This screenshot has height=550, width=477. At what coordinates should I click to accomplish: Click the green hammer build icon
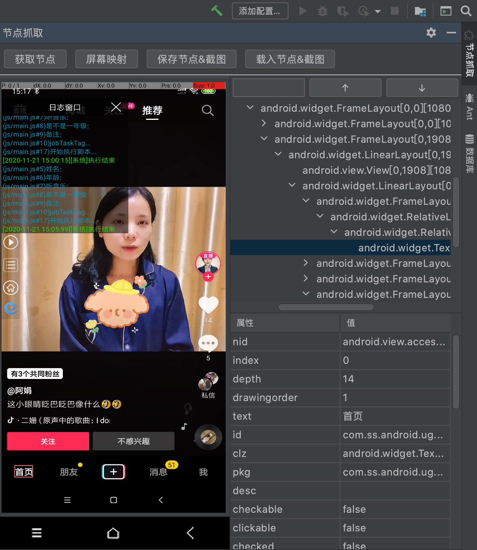point(217,11)
